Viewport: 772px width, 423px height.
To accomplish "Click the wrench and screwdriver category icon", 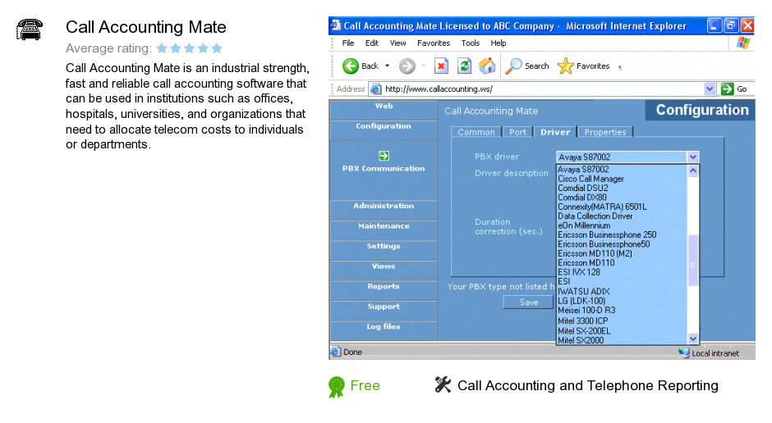I will [x=443, y=384].
